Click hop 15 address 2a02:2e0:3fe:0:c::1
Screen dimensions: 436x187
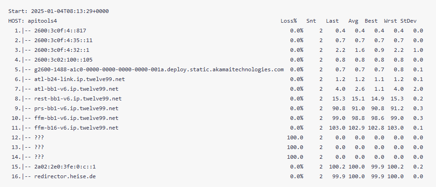[x=65, y=167]
